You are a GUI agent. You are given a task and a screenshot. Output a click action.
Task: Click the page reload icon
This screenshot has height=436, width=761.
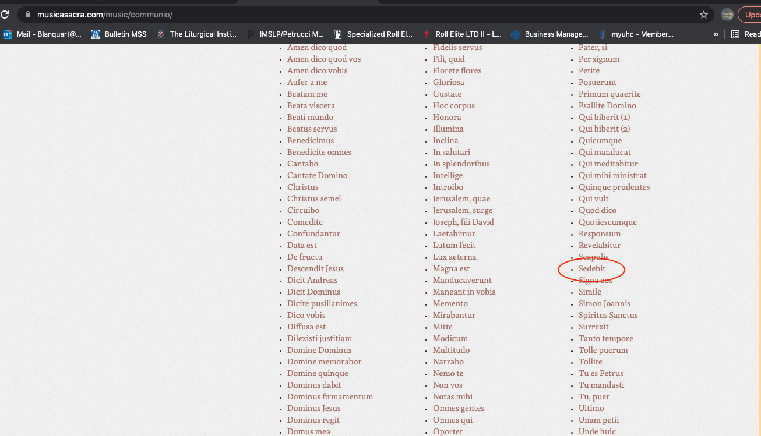4,15
